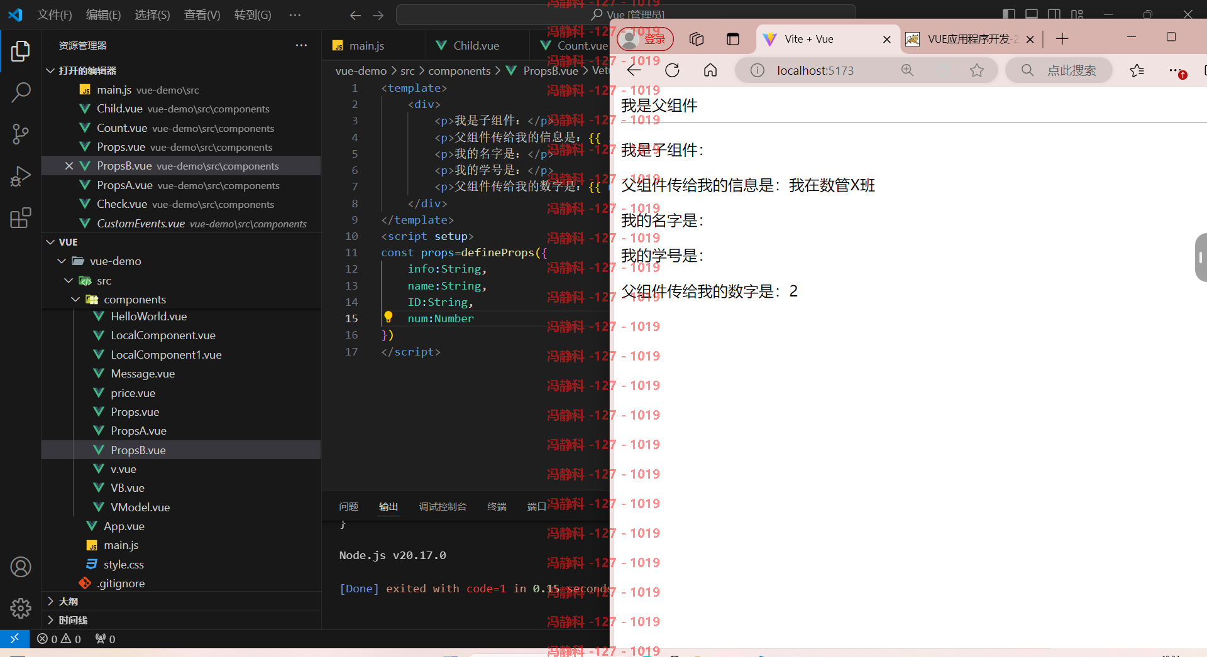This screenshot has width=1207, height=657.
Task: Open the Accounts menu icon
Action: (21, 567)
